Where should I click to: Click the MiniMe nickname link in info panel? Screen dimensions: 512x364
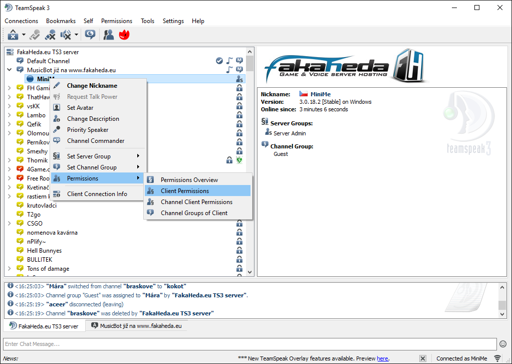pyautogui.click(x=320, y=94)
